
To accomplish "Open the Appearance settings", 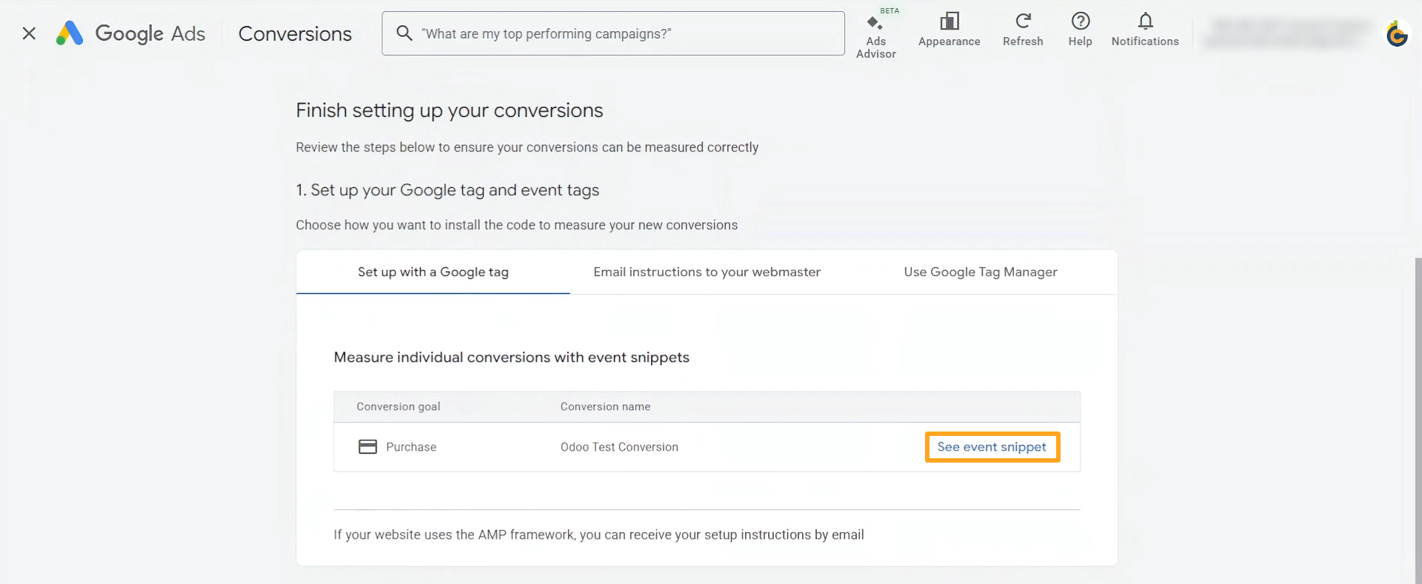I will pos(949,30).
